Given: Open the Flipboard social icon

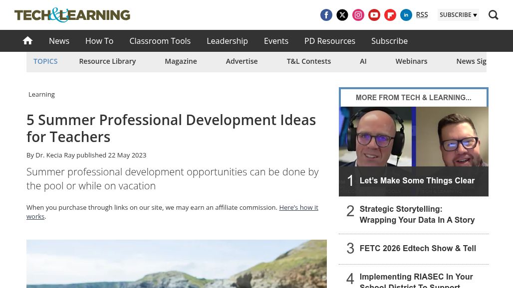Looking at the screenshot, I should point(390,15).
